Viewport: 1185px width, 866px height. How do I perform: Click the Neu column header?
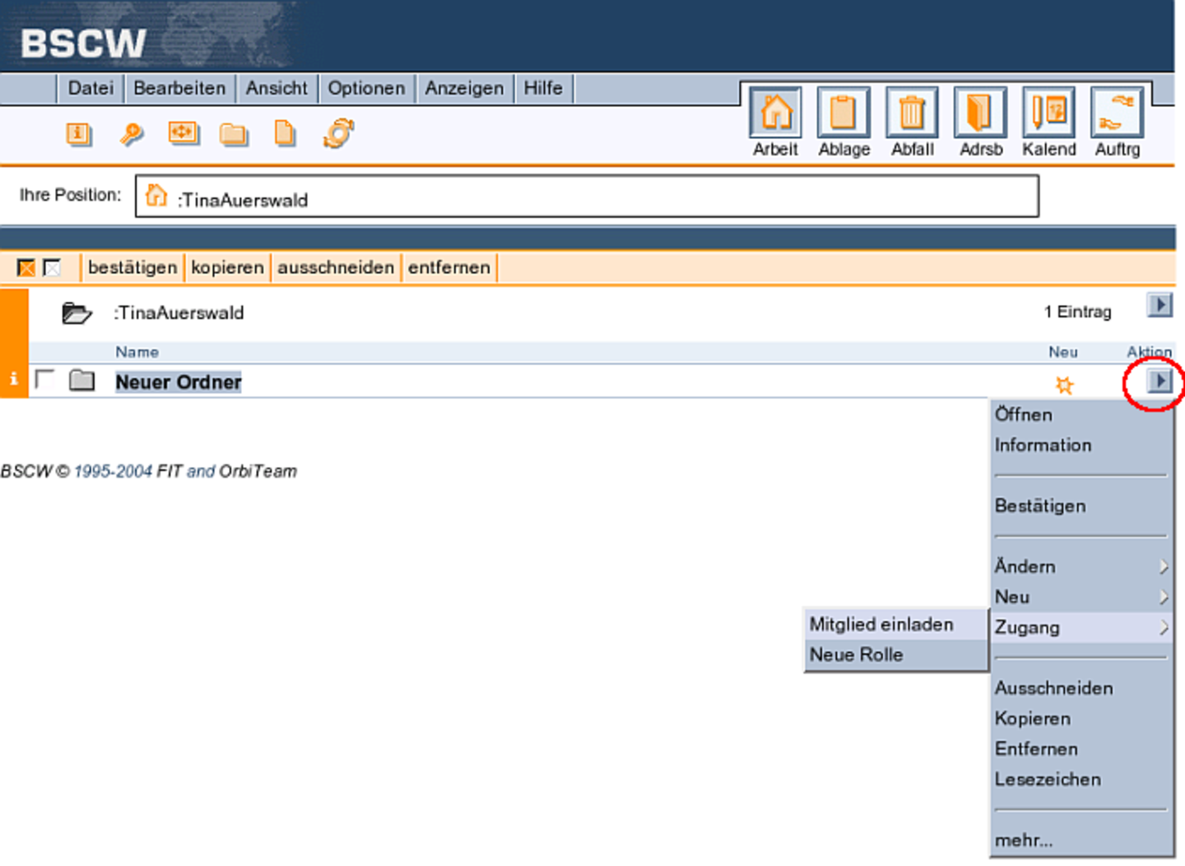click(1063, 352)
